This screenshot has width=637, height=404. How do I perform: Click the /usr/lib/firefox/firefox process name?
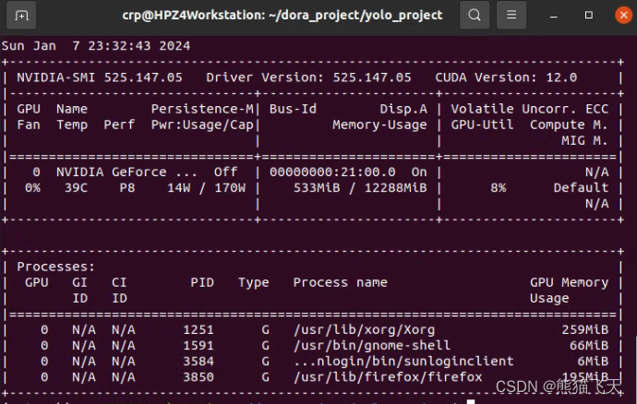[x=388, y=377]
